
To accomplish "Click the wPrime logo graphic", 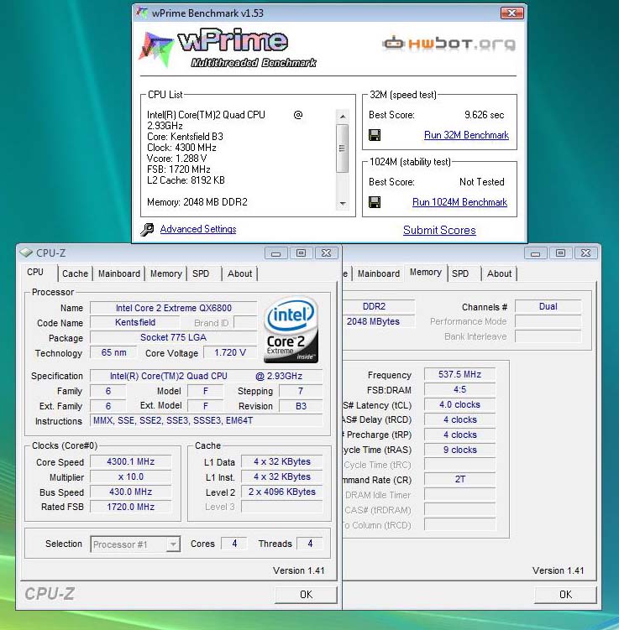I will point(228,48).
